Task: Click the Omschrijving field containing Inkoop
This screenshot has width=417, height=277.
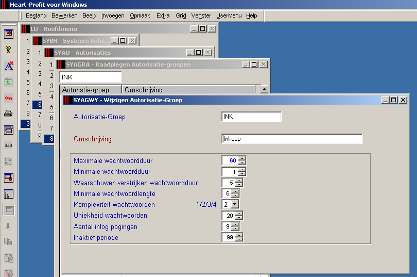Action: (x=292, y=139)
